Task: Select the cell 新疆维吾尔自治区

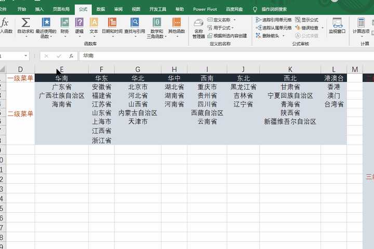Action: 290,121
